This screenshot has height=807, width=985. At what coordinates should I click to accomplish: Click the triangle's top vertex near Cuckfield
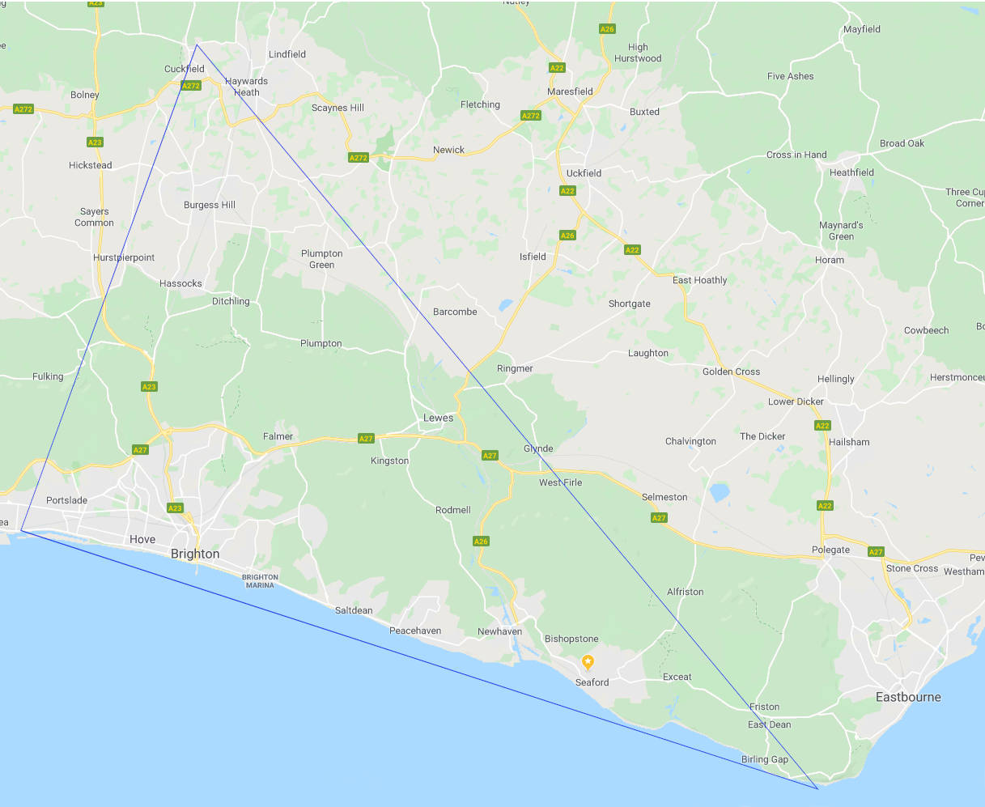(197, 45)
